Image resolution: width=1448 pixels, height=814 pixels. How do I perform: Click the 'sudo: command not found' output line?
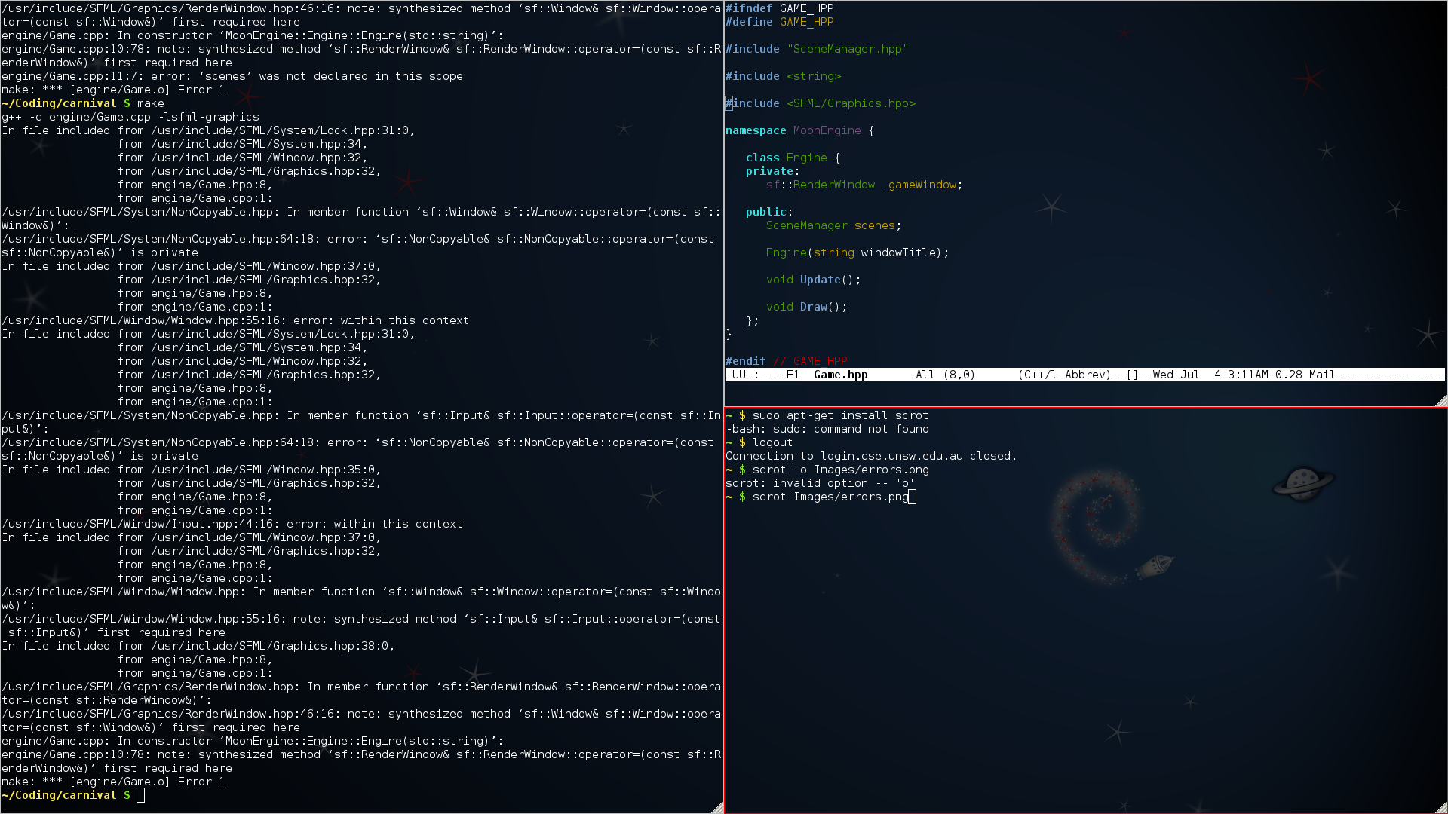[827, 429]
